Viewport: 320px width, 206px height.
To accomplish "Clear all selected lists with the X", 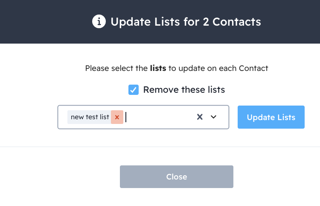I will click(199, 117).
